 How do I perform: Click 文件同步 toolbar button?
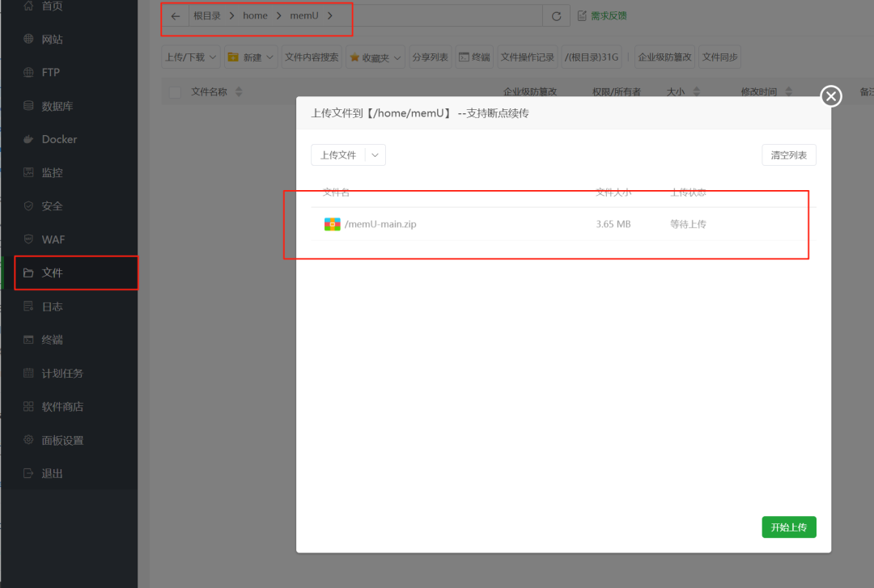tap(719, 57)
